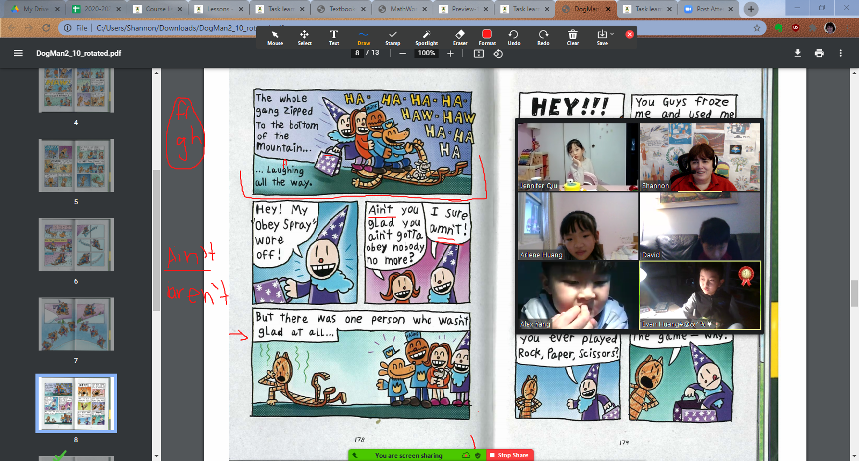Image resolution: width=859 pixels, height=461 pixels.
Task: Switch to the Lessons browser tab
Action: [x=219, y=9]
